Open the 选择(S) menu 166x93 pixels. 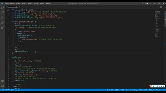[18, 4]
